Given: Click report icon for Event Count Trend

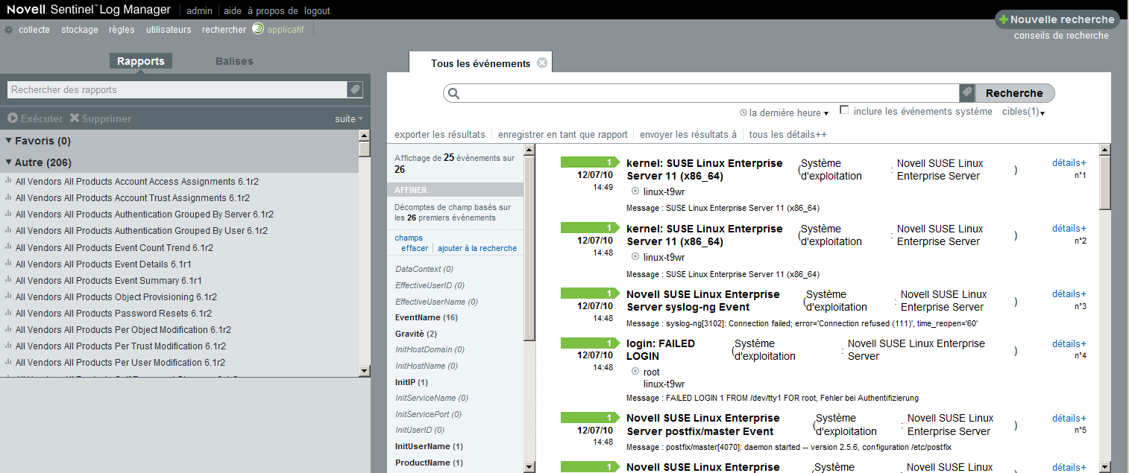Looking at the screenshot, I should (8, 247).
